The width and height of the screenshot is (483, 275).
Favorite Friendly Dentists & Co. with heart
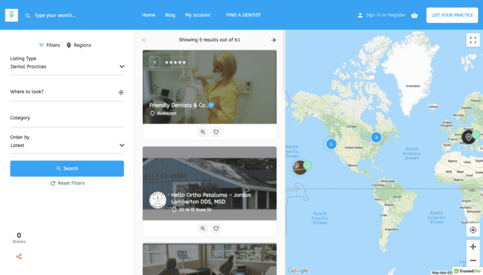pos(216,132)
